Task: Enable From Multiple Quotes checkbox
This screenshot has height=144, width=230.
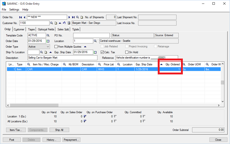Action: [56, 46]
